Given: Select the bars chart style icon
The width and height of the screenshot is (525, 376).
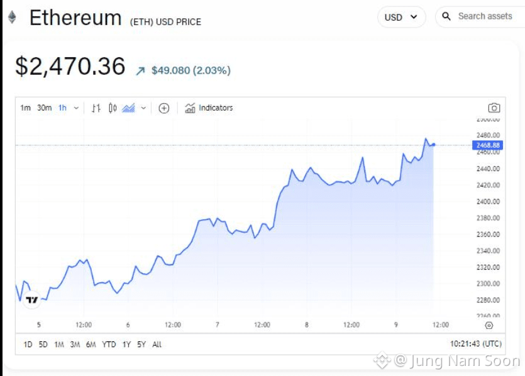Looking at the screenshot, I should tap(96, 108).
